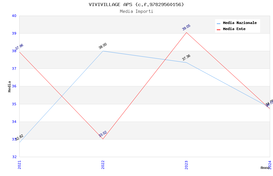Click the 40 y-axis tick label

[14, 16]
